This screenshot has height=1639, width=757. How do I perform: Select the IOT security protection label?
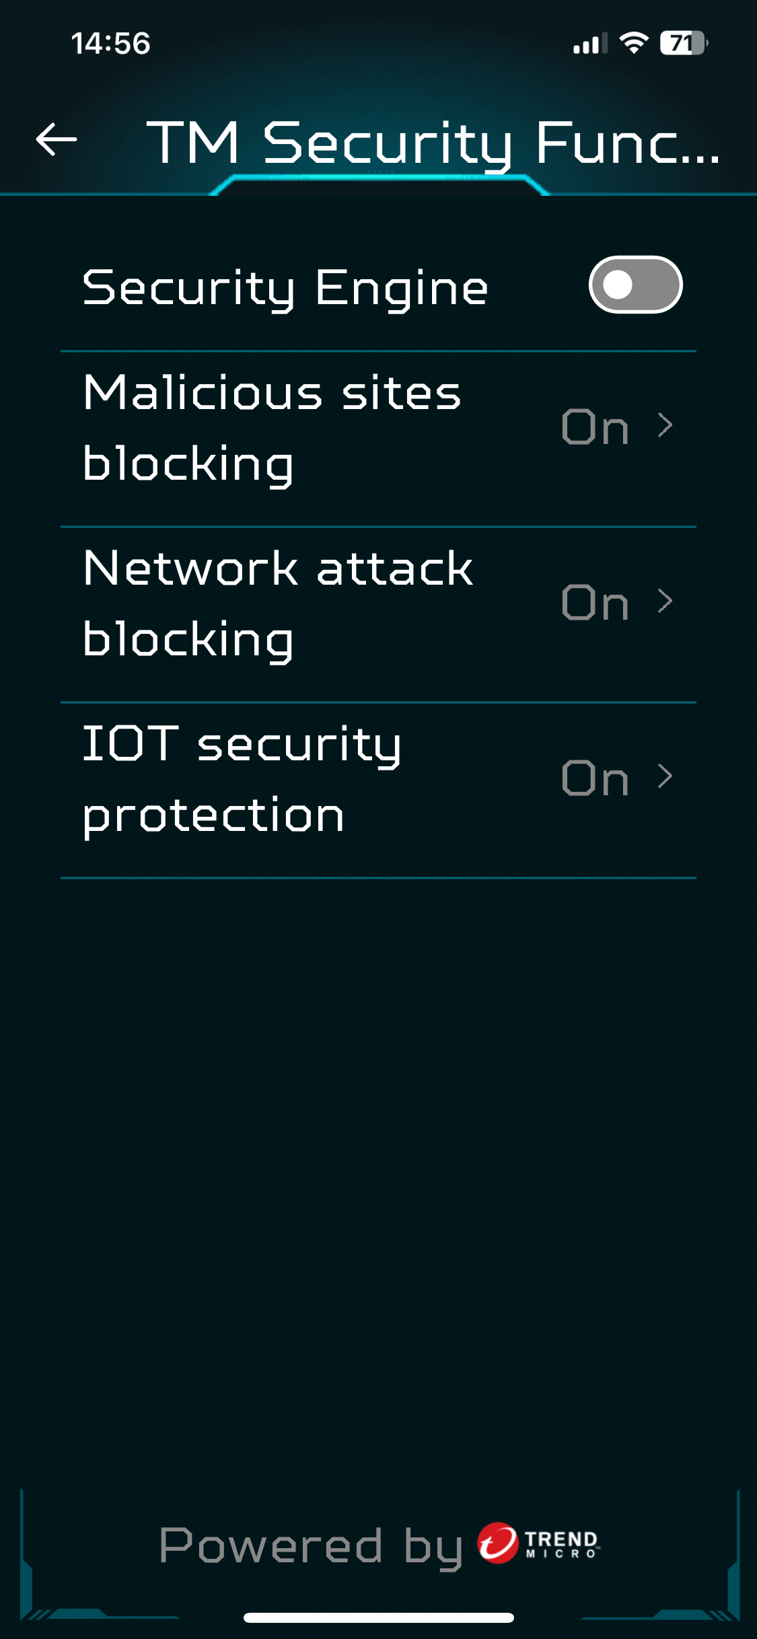(242, 779)
